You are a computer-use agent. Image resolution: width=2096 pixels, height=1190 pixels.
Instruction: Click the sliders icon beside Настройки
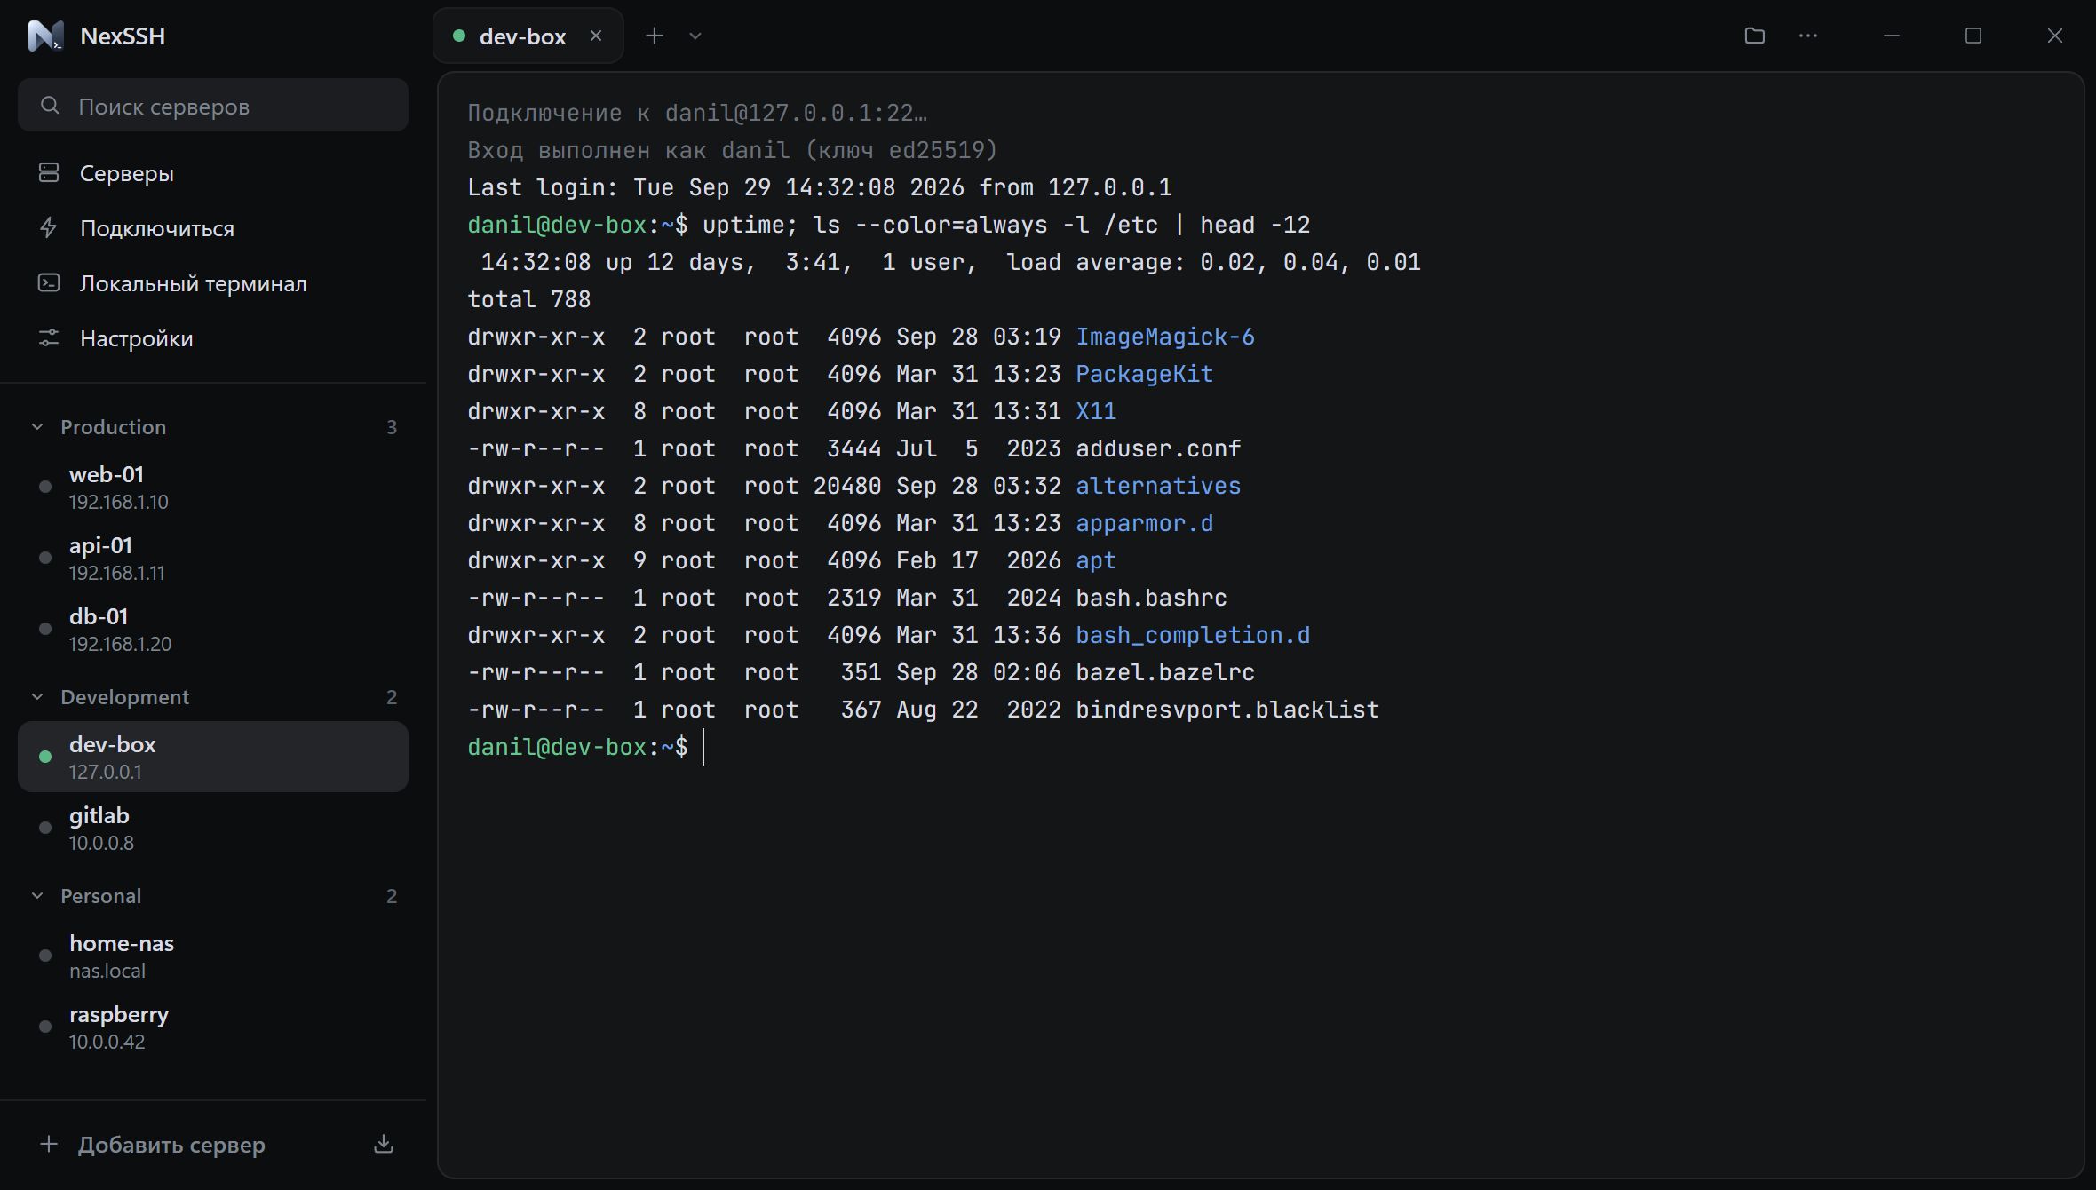pyautogui.click(x=49, y=338)
